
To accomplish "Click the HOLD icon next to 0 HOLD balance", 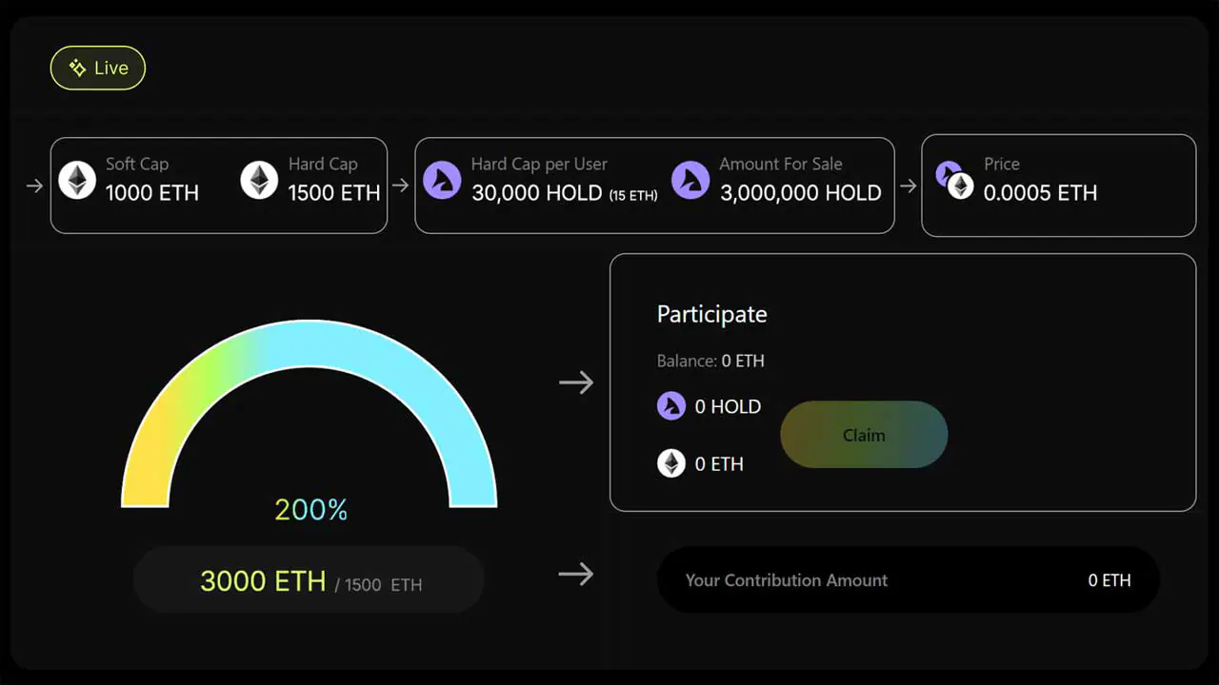I will [672, 406].
